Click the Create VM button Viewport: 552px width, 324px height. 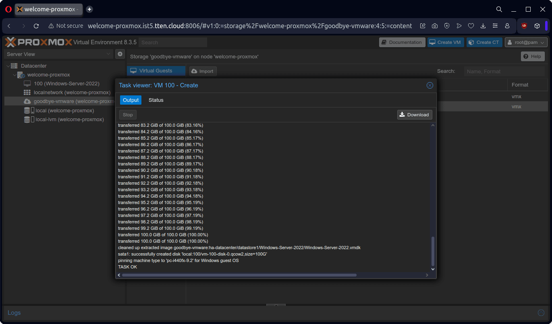[x=446, y=42]
